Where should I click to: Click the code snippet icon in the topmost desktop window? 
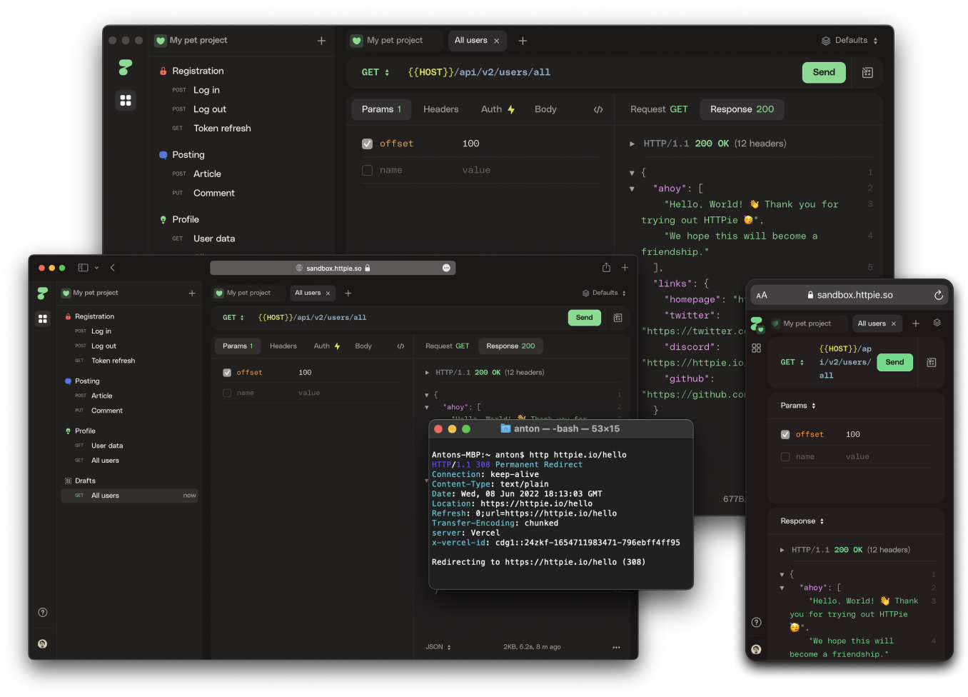point(598,109)
